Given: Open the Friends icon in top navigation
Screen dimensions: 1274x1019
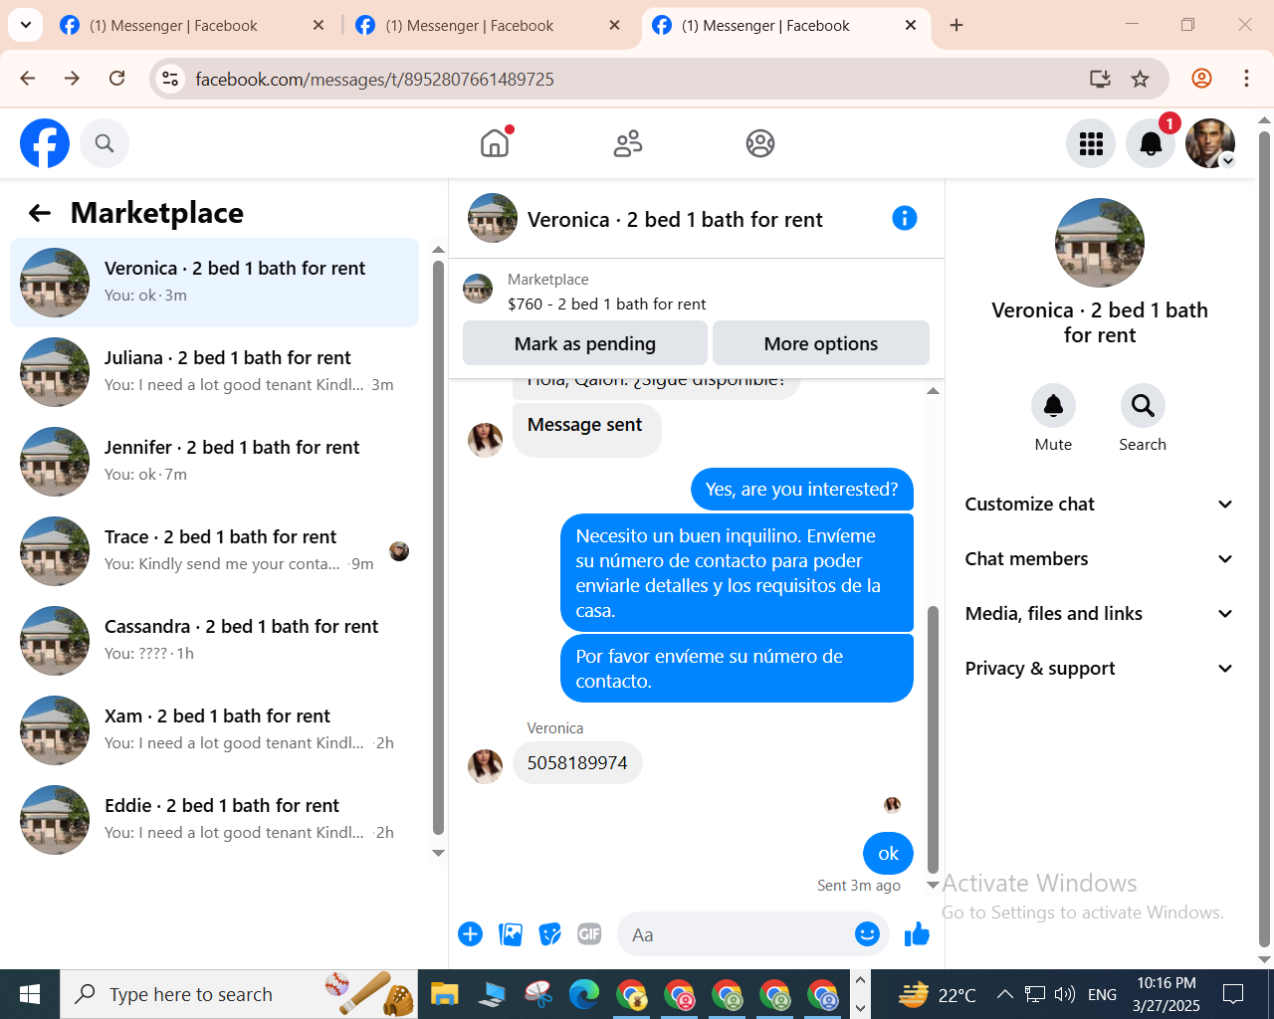Looking at the screenshot, I should point(628,143).
